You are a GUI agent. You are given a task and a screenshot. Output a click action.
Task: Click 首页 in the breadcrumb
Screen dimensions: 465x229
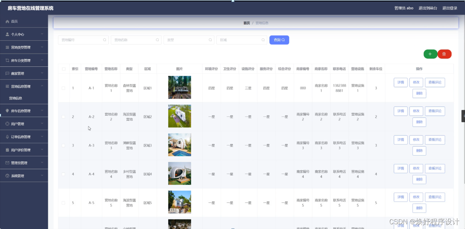(x=247, y=23)
